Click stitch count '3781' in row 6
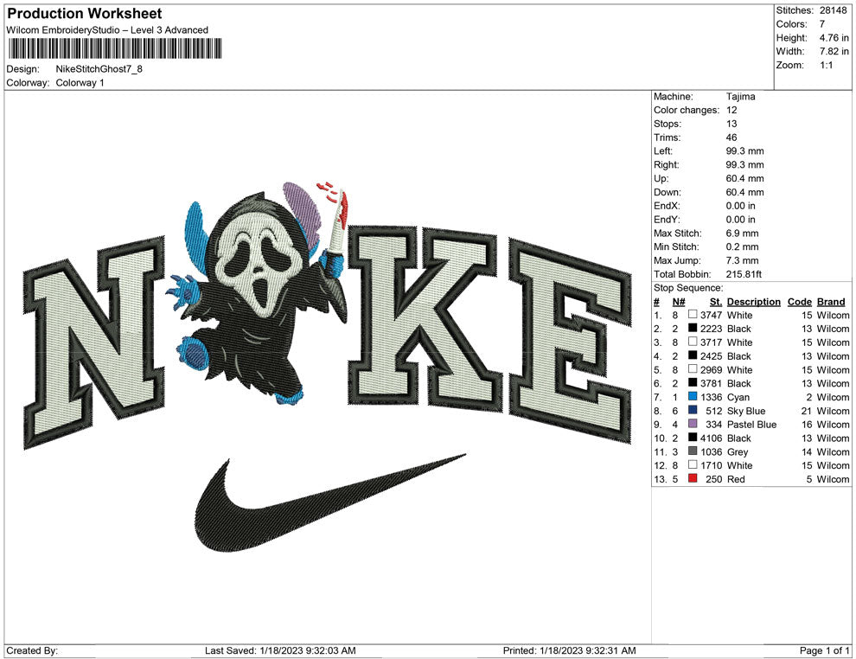This screenshot has height=659, width=856. click(712, 383)
